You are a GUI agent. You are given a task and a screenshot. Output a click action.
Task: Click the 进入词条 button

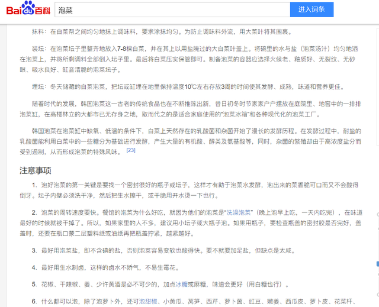311,9
